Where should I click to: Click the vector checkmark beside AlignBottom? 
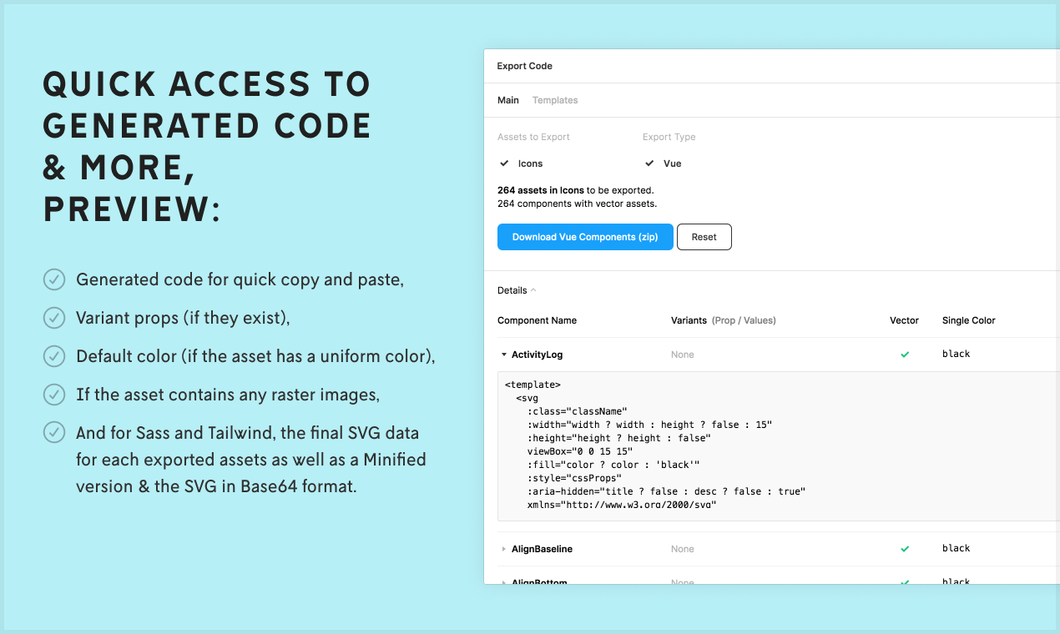pyautogui.click(x=905, y=581)
